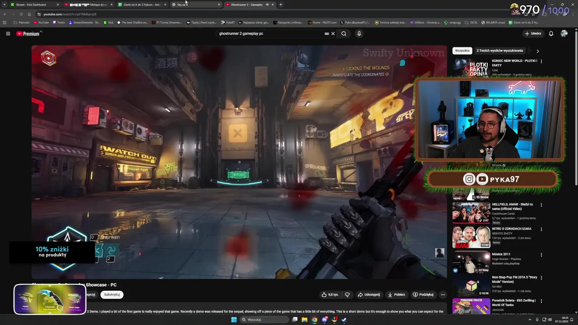Open options for HELLFIELD, AMAR video
The image size is (578, 325).
tap(541, 204)
